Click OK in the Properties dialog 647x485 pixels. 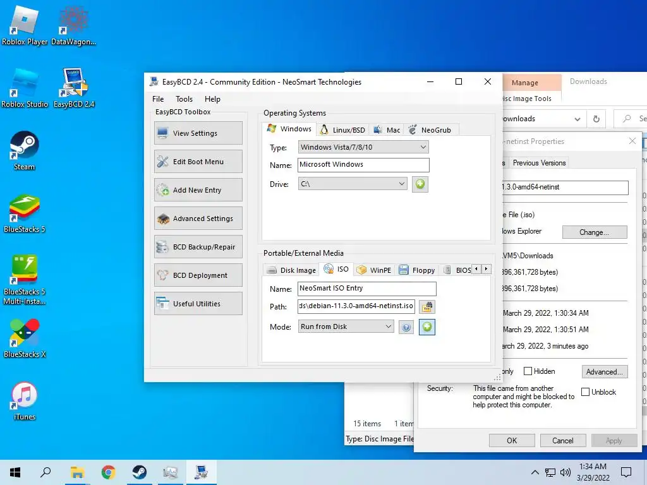pyautogui.click(x=512, y=440)
